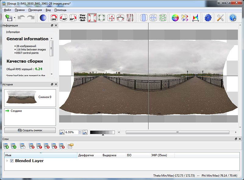Add a new layer with the green plus icon
Image resolution: width=244 pixels, height=180 pixels.
(6, 146)
